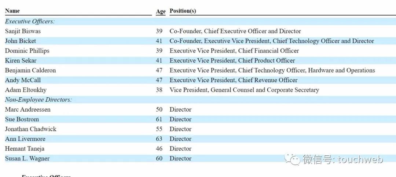Viewport: 396px width, 177px height.
Task: Click the name John Bicket
Action: (21, 41)
